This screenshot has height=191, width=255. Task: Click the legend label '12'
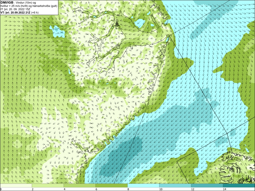pos(193,189)
